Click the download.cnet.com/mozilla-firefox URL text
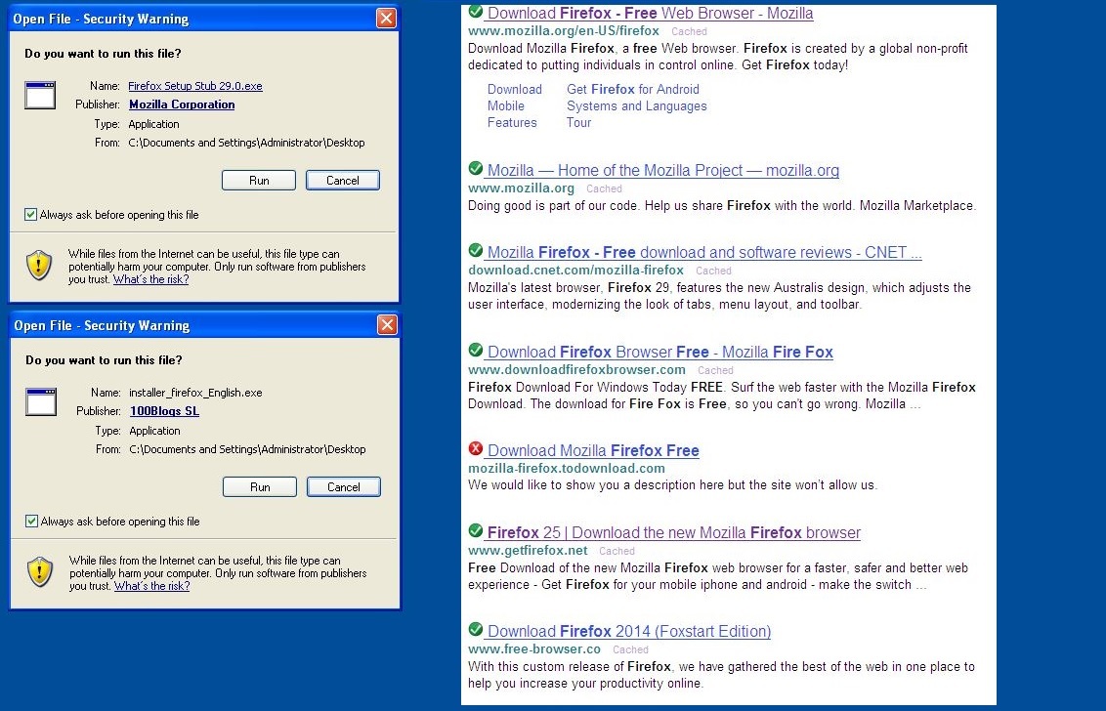The width and height of the screenshot is (1106, 711). [x=575, y=271]
